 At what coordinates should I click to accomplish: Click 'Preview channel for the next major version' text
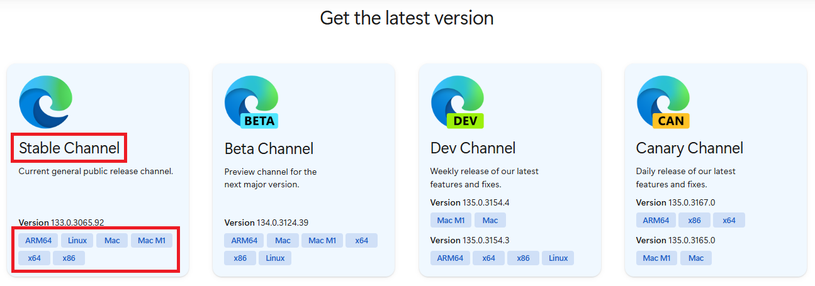(x=271, y=178)
